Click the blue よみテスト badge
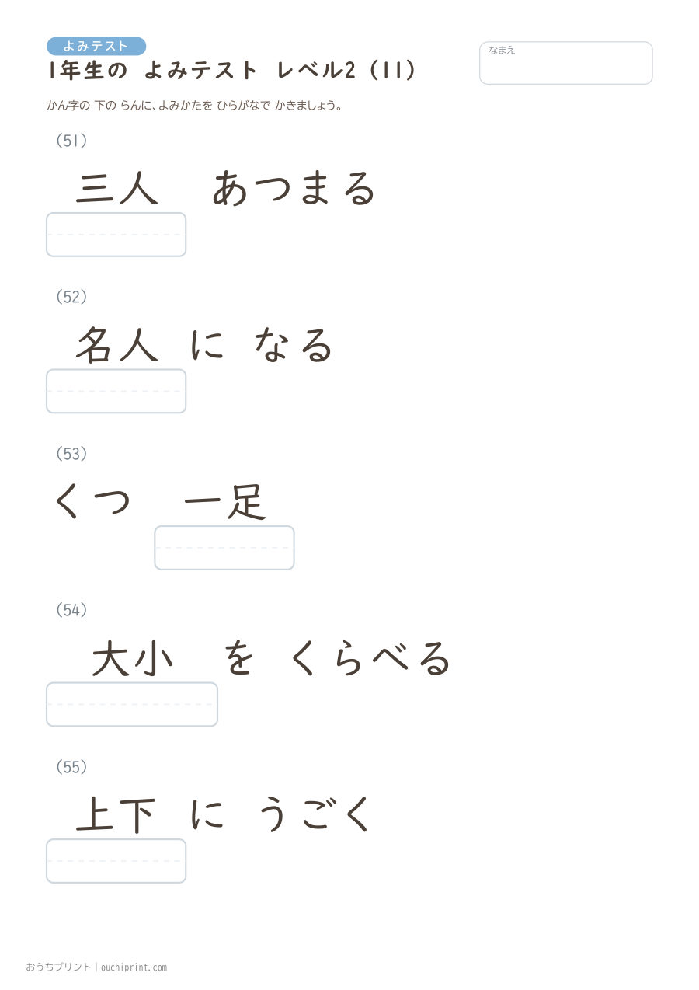699x990 pixels. point(96,47)
